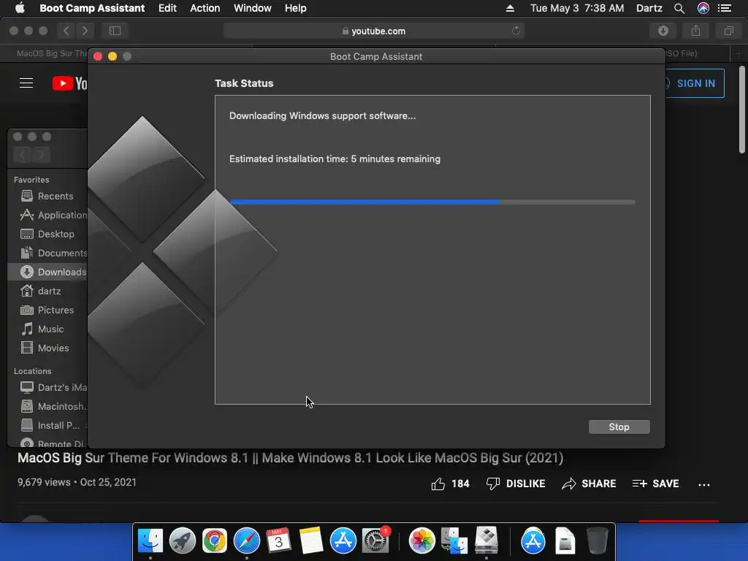
Task: Open the App Store icon beside Notes in the Dock
Action: tap(343, 541)
